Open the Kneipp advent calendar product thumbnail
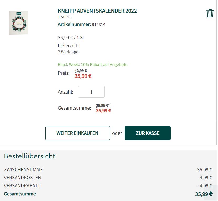Screen dimensions: 218x201 tap(18, 23)
